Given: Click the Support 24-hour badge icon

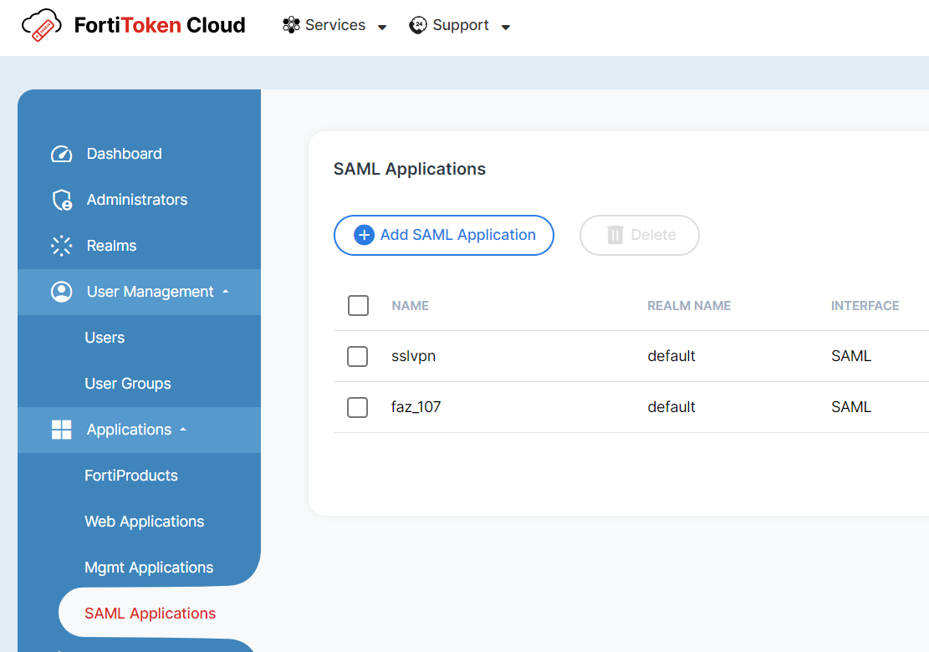Looking at the screenshot, I should (x=417, y=25).
